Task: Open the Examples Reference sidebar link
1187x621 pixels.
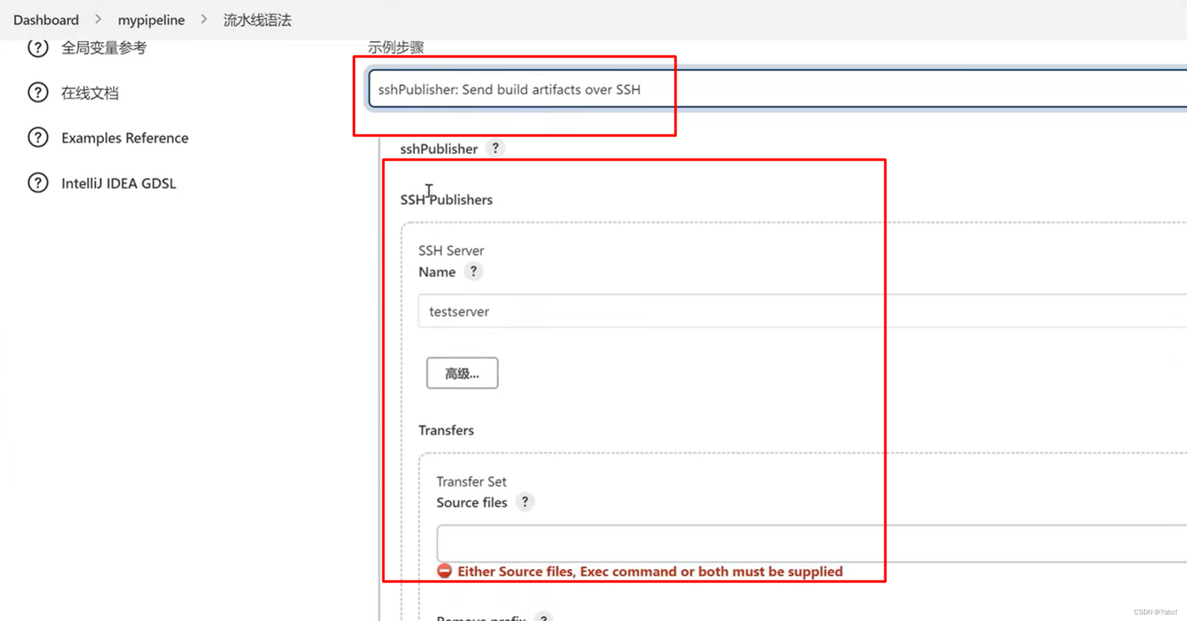Action: click(x=125, y=138)
